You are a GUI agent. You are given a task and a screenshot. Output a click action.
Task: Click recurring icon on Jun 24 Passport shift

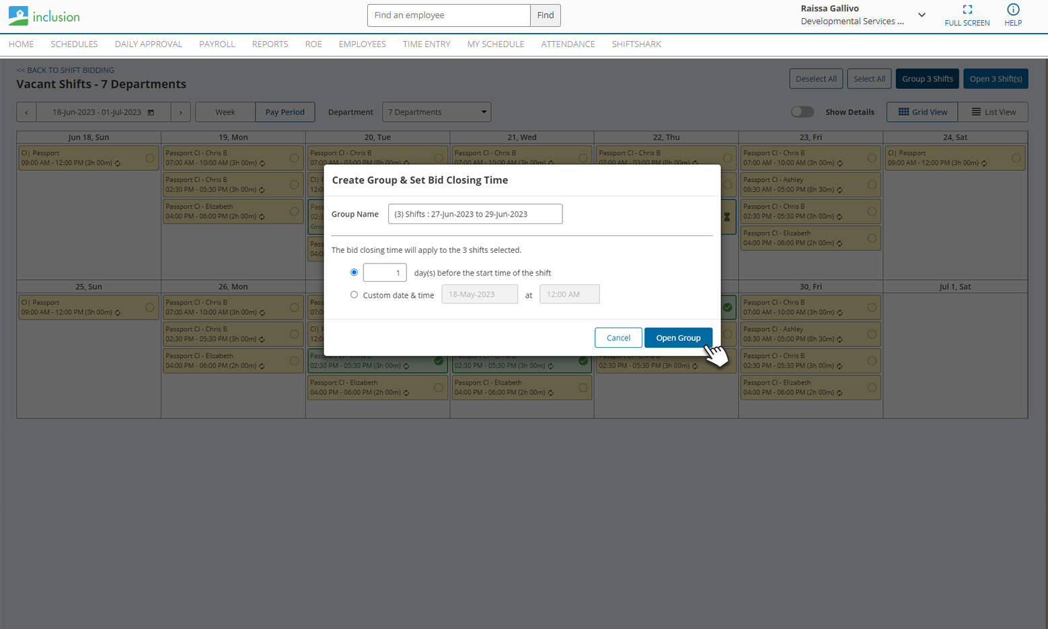[984, 163]
